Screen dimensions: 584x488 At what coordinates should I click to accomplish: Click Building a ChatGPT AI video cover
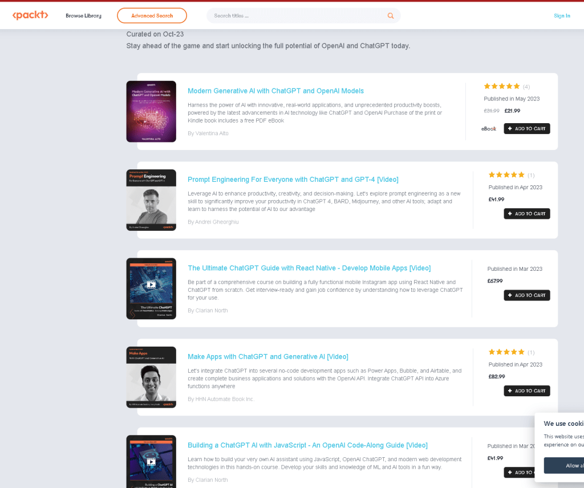pos(151,462)
